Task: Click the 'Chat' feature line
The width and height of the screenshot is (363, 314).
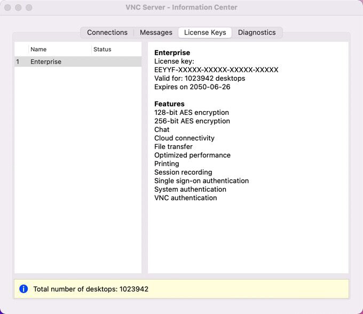Action: (x=162, y=129)
